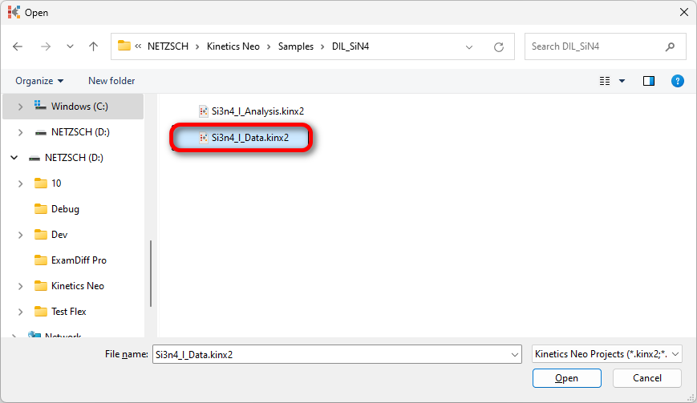Toggle the preview pane icon

pos(649,81)
